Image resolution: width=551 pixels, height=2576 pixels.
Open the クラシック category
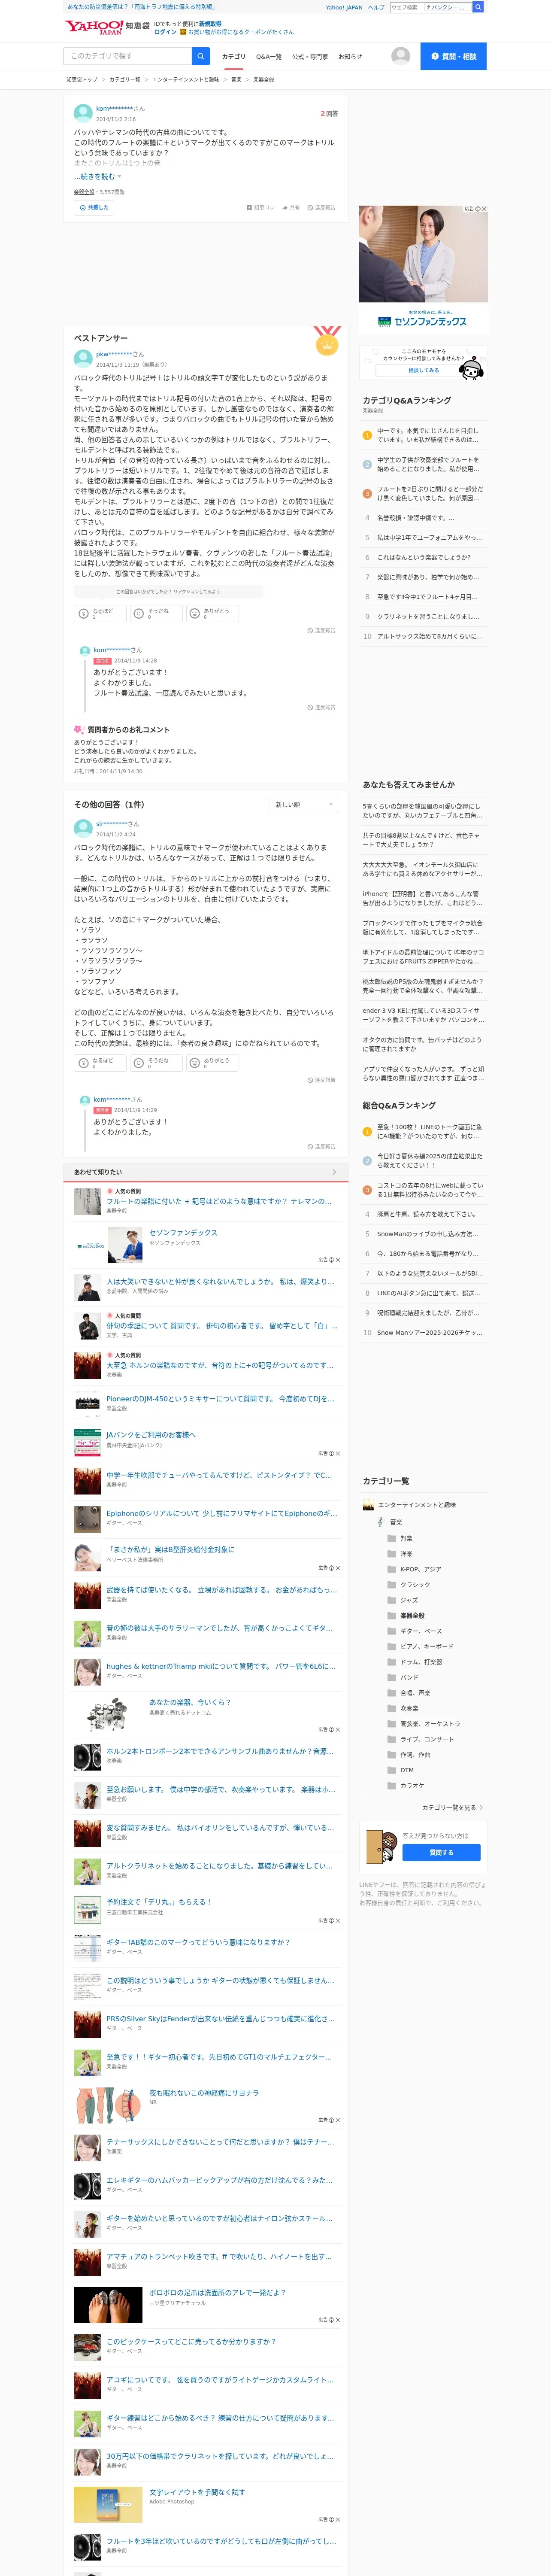pyautogui.click(x=408, y=1585)
